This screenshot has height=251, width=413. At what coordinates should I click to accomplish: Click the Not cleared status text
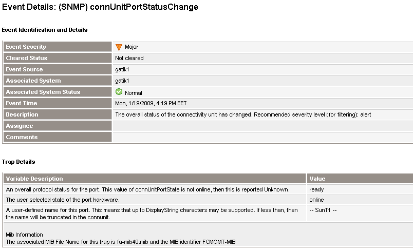pos(129,58)
